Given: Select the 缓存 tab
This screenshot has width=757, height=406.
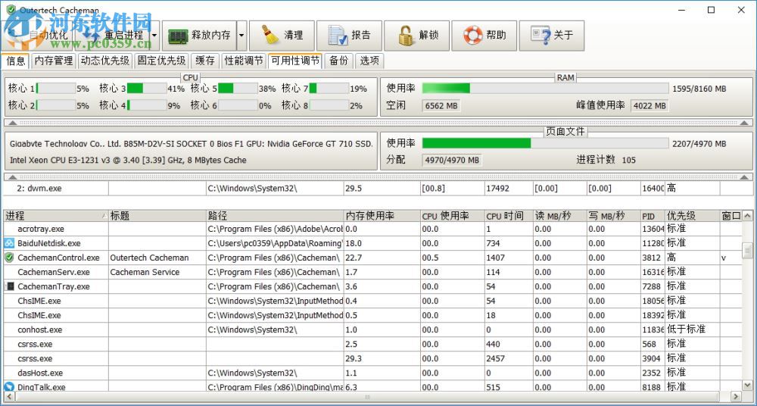Looking at the screenshot, I should coord(205,61).
